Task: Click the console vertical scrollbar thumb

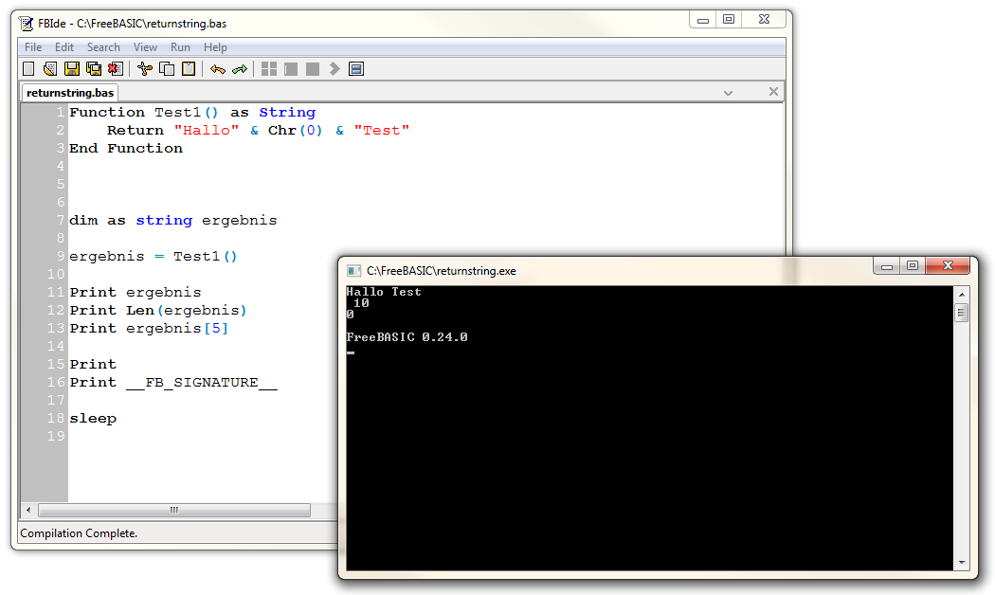Action: (962, 313)
